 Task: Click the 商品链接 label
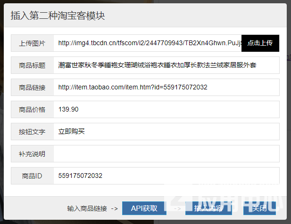(32, 88)
